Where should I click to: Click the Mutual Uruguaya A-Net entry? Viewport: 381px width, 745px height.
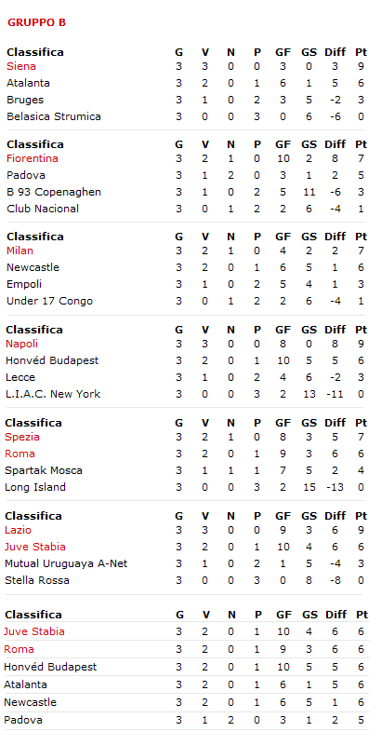point(66,563)
